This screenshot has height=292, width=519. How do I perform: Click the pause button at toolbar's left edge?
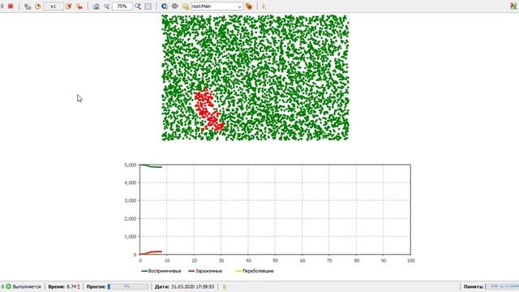2,6
